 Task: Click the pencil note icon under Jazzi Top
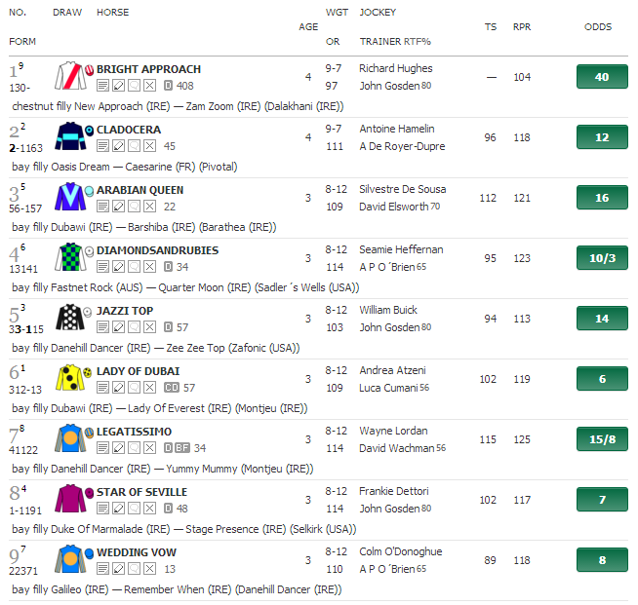click(x=118, y=327)
